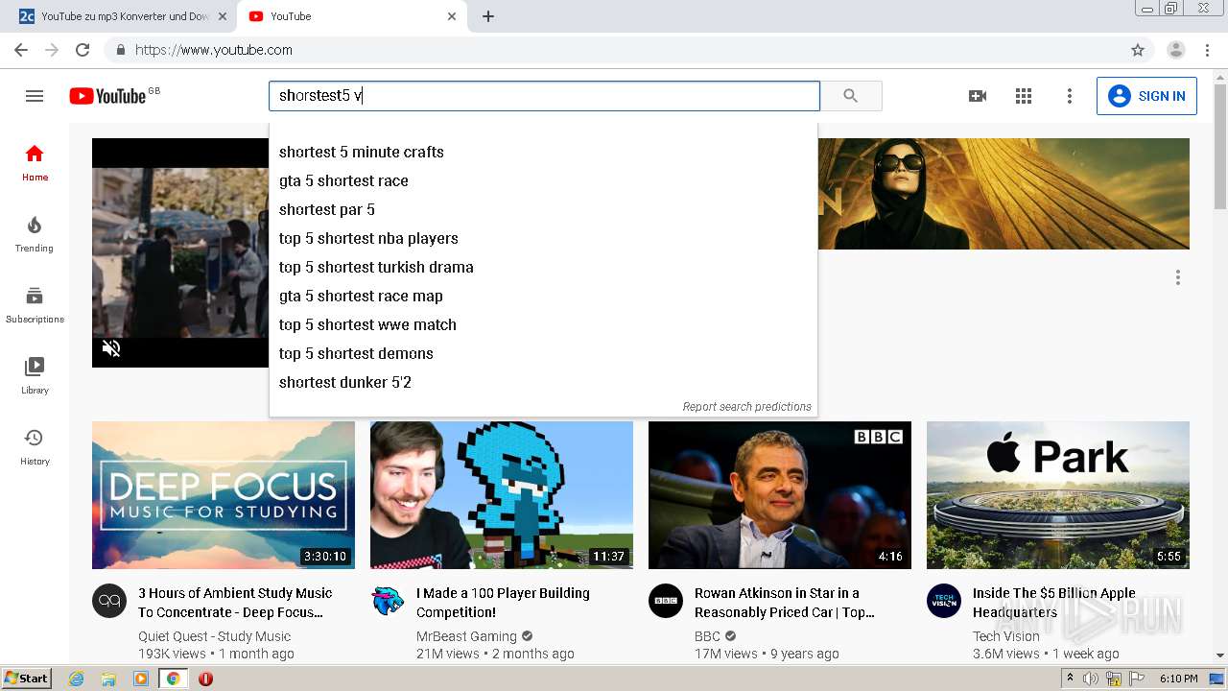
Task: Open BBC channel avatar
Action: pyautogui.click(x=666, y=601)
